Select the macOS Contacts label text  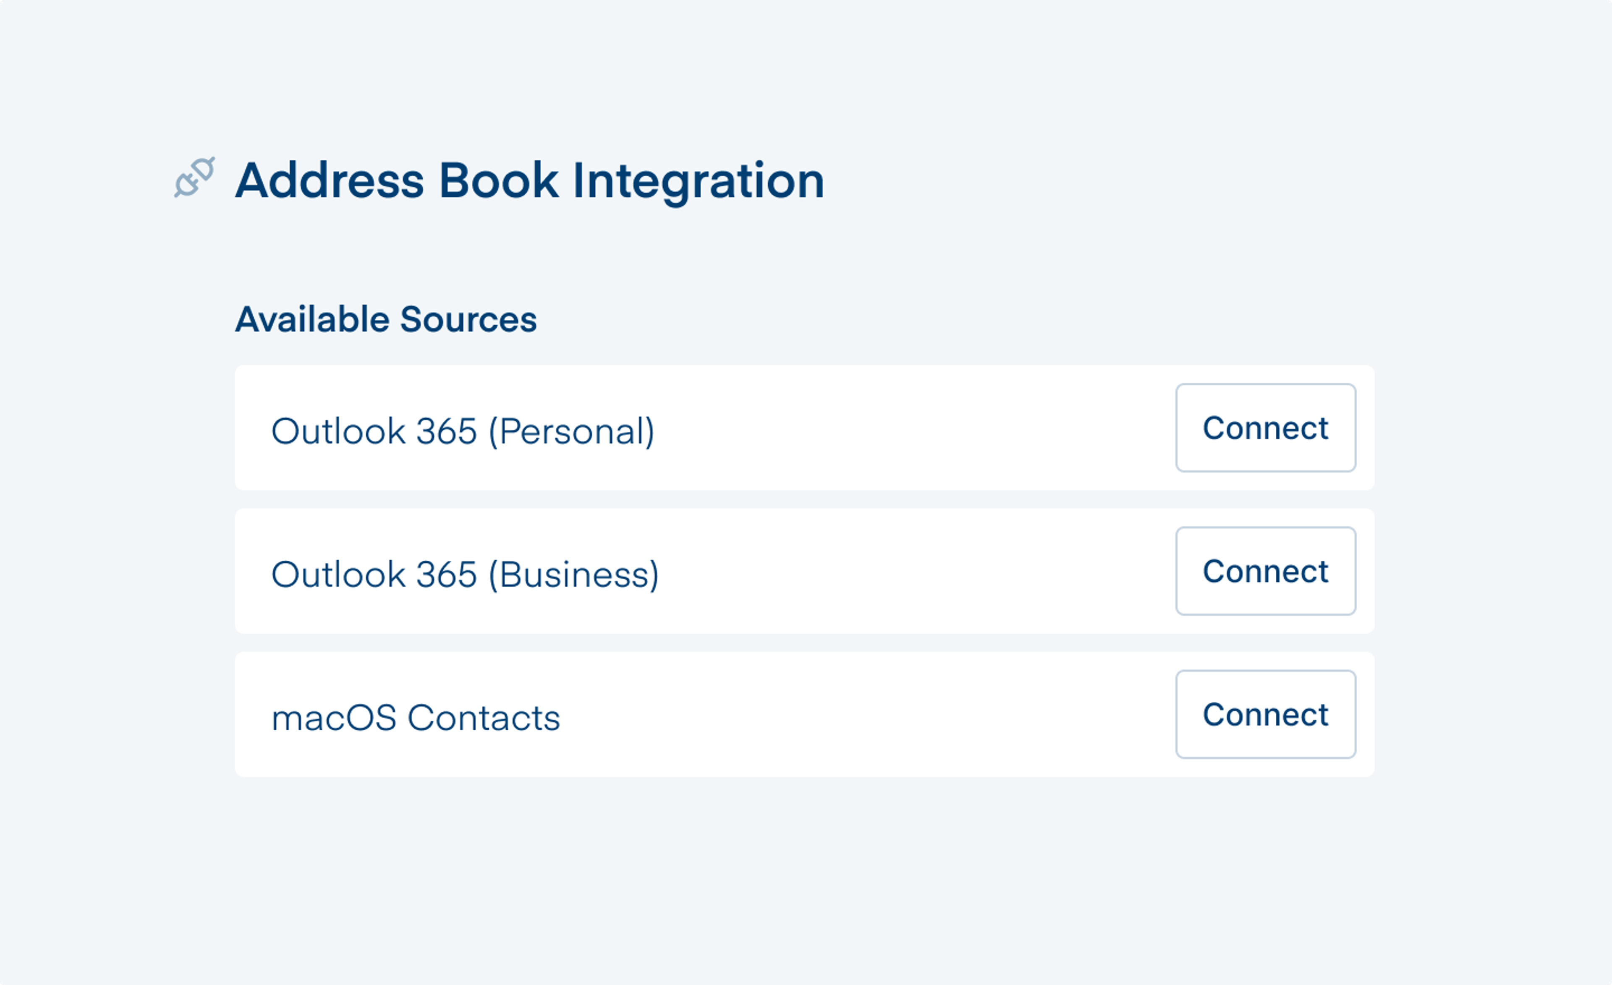[x=416, y=718]
